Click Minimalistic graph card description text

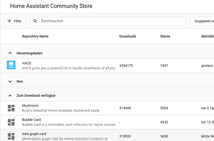(x=65, y=139)
